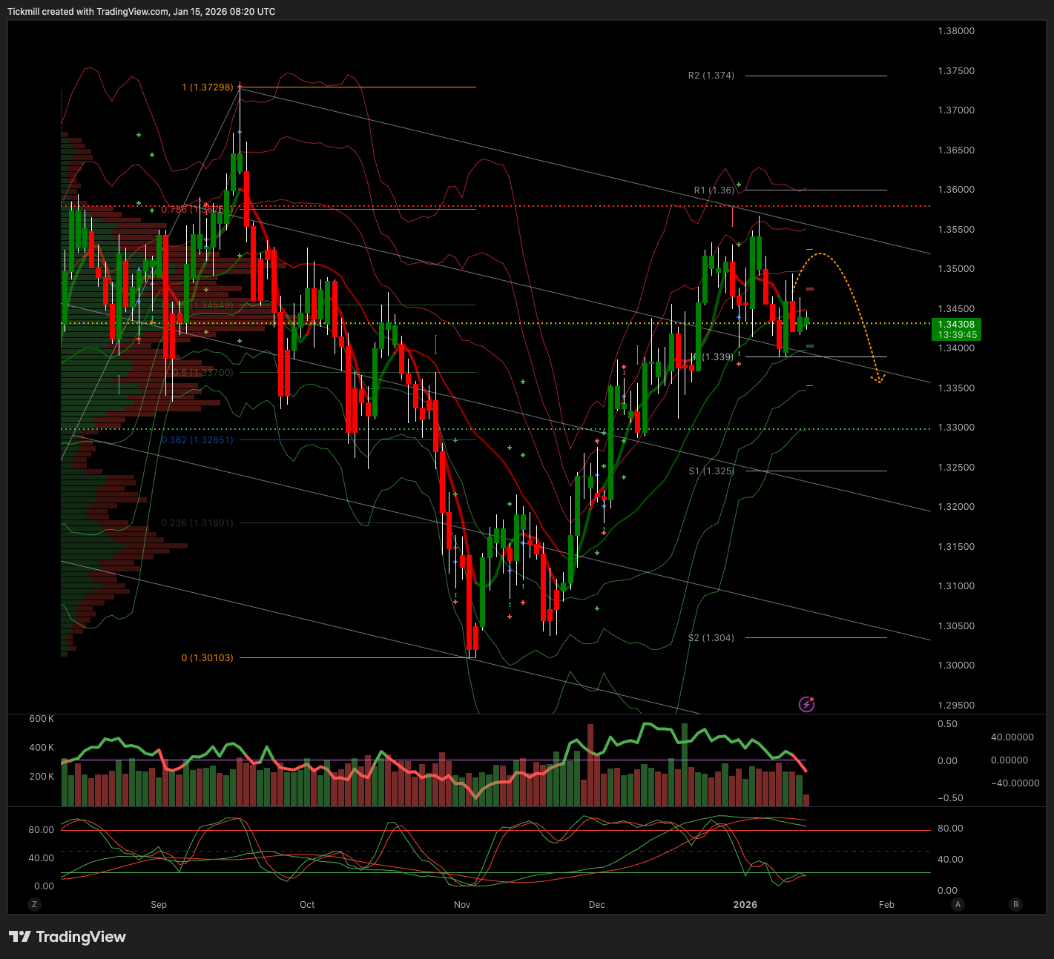Viewport: 1054px width, 959px height.
Task: Click the Feb label on the time axis
Action: coord(886,905)
